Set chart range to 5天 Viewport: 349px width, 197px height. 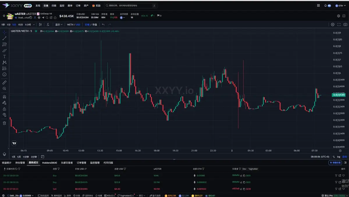(19, 157)
